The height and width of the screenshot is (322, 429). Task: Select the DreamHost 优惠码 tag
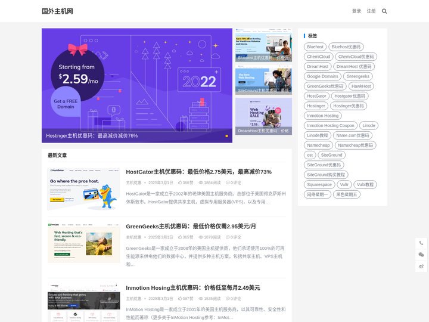[x=354, y=67]
